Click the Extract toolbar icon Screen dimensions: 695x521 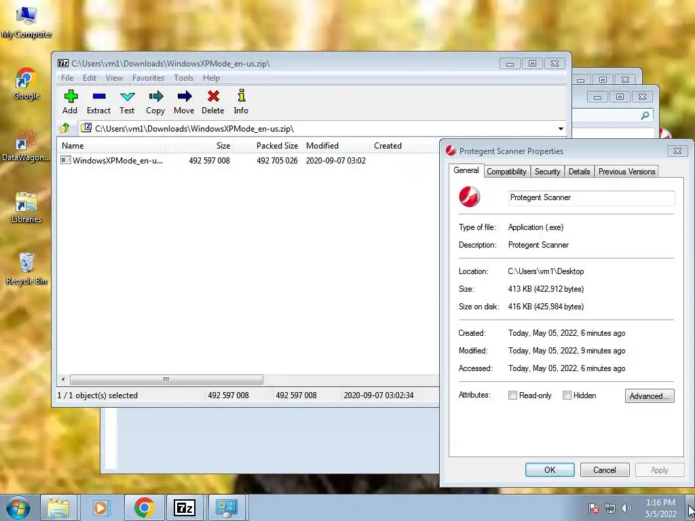pos(99,96)
